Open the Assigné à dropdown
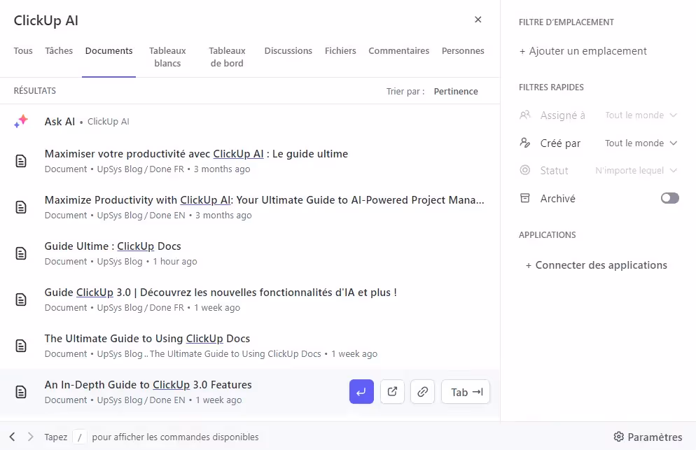This screenshot has width=696, height=450. (641, 115)
